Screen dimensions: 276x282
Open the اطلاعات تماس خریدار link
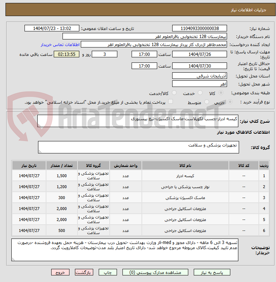pos(60,45)
